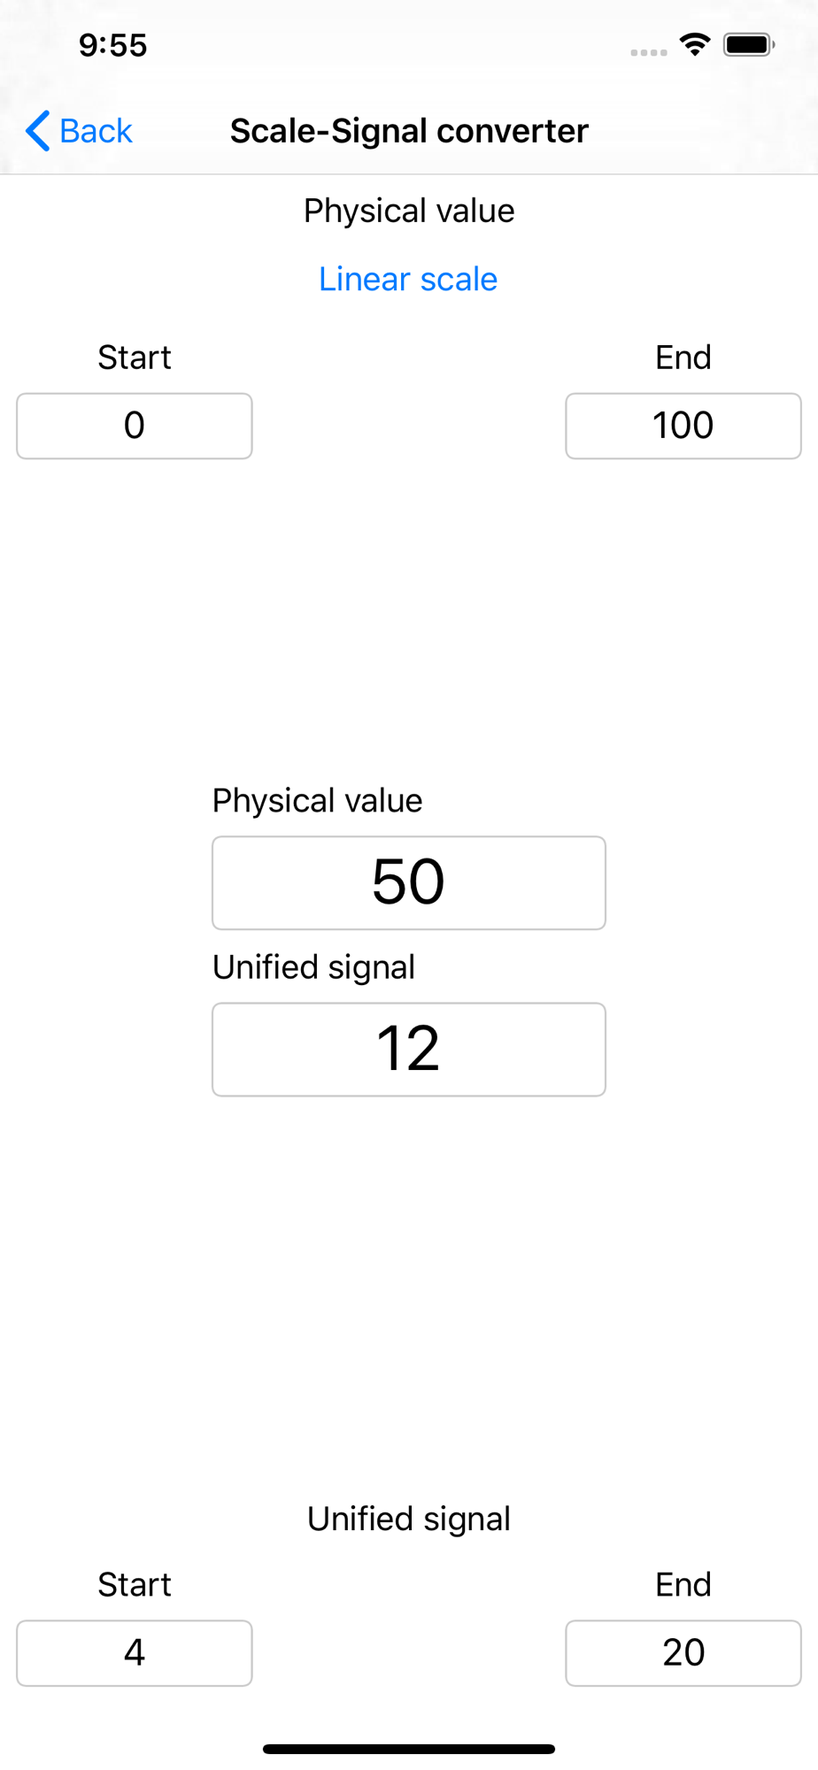Edit the physical value Start field showing 0
The image size is (818, 1770).
click(135, 426)
